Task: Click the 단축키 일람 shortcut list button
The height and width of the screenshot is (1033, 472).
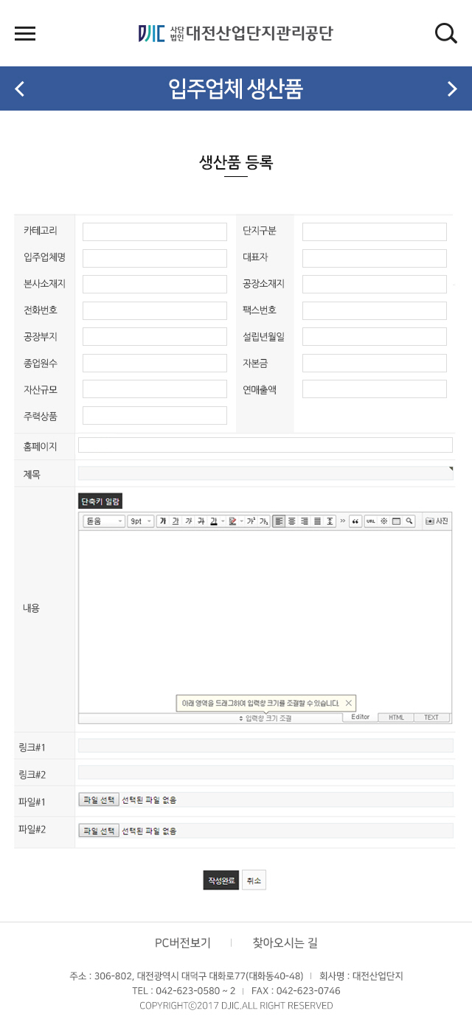Action: point(100,501)
